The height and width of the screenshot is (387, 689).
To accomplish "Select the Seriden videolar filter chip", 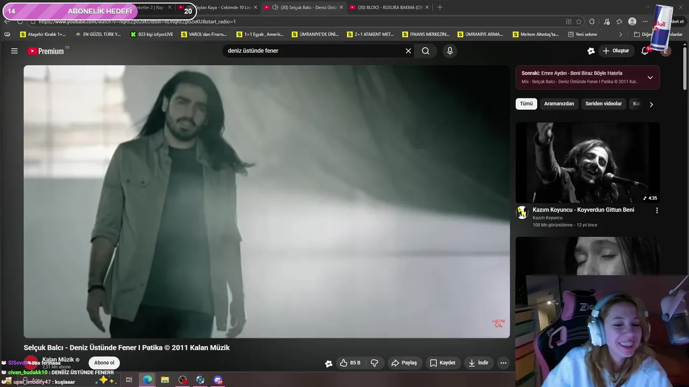I will coord(603,104).
